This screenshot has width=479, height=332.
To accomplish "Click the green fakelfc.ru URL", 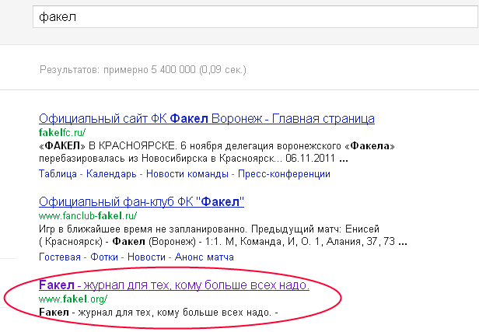I will click(x=61, y=133).
